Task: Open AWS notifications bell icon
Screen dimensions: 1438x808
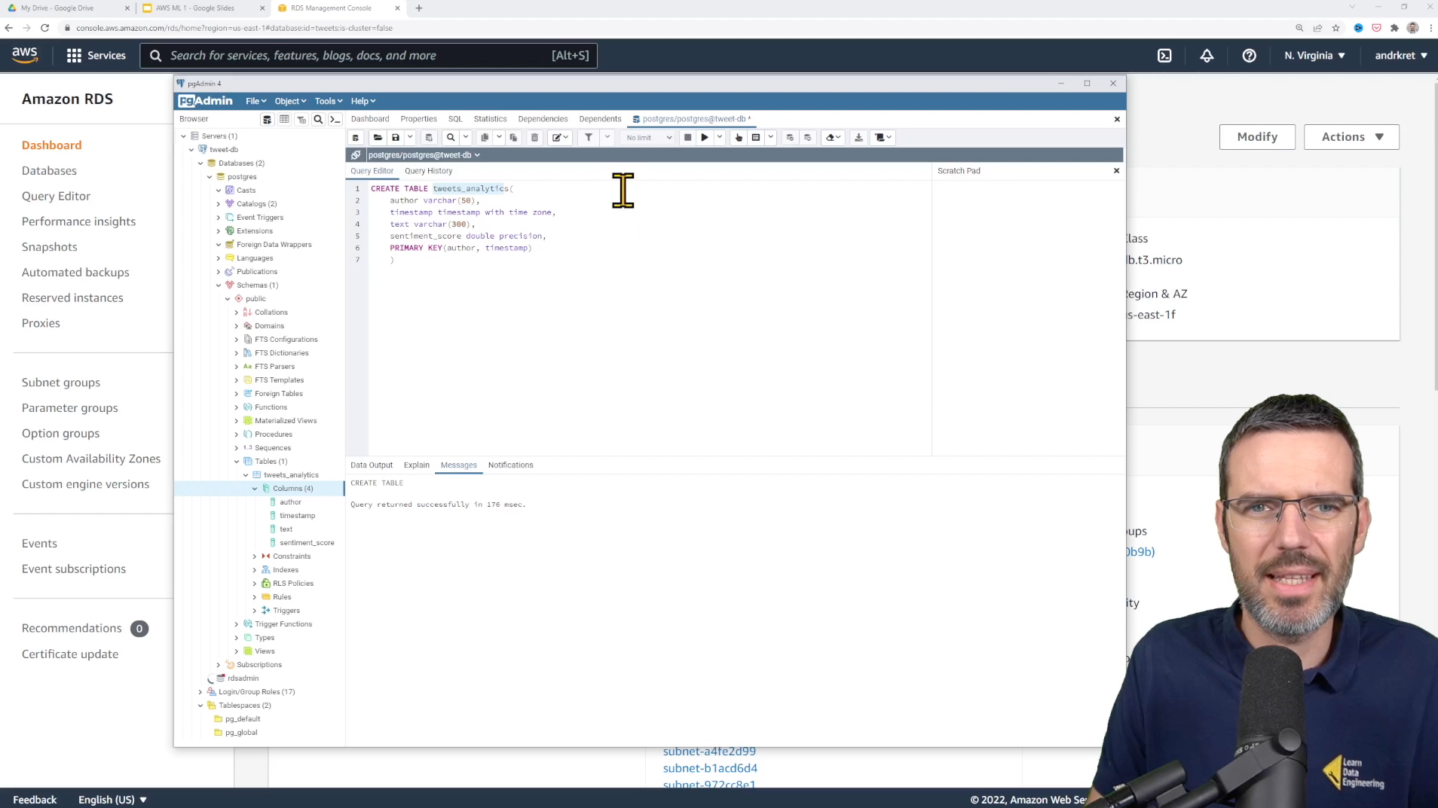Action: (x=1207, y=56)
